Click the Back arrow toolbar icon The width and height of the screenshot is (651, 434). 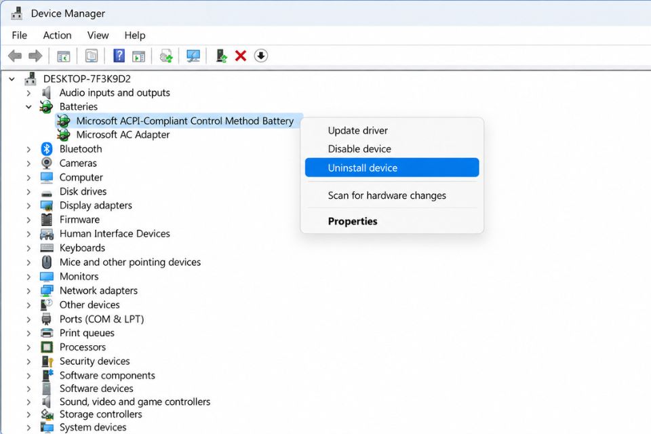(15, 56)
